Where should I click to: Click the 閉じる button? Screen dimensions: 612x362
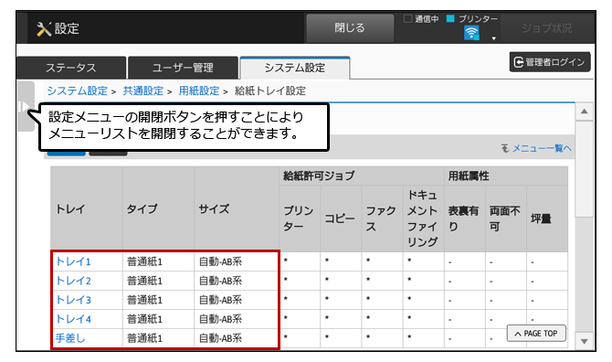coord(350,27)
